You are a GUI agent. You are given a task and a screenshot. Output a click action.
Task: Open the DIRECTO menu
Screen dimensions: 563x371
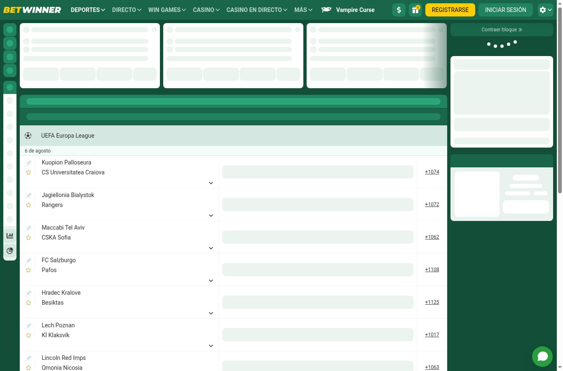click(x=127, y=10)
